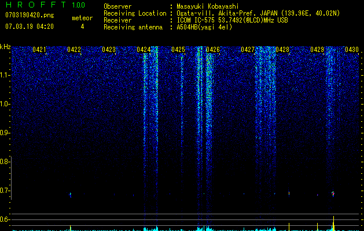
Task: Click the 0423 time marker
Action: (x=109, y=50)
